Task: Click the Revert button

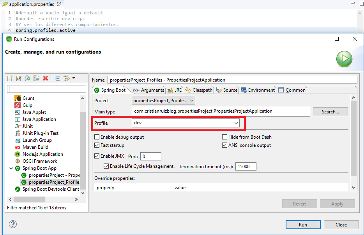Action: (x=299, y=204)
